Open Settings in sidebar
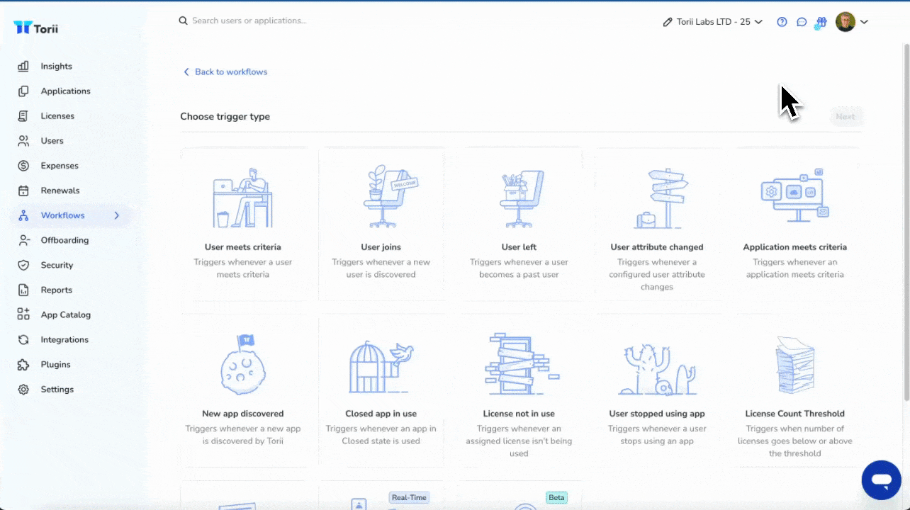The height and width of the screenshot is (510, 910). (x=57, y=389)
